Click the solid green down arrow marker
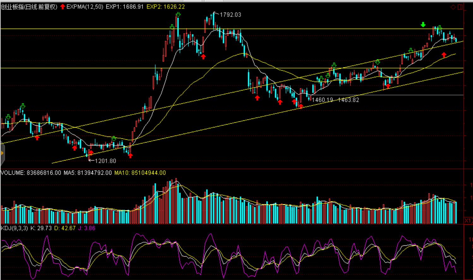 423,25
